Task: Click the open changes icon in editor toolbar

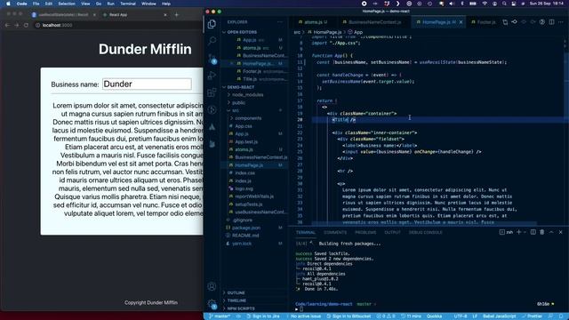Action: 505,22
